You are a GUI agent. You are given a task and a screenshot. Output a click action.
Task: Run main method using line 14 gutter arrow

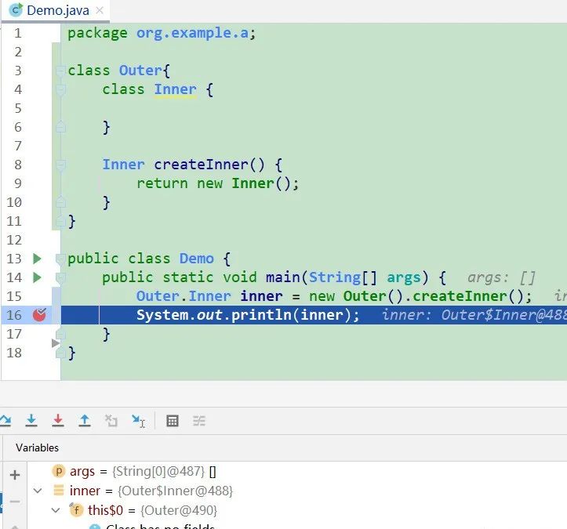tap(36, 277)
